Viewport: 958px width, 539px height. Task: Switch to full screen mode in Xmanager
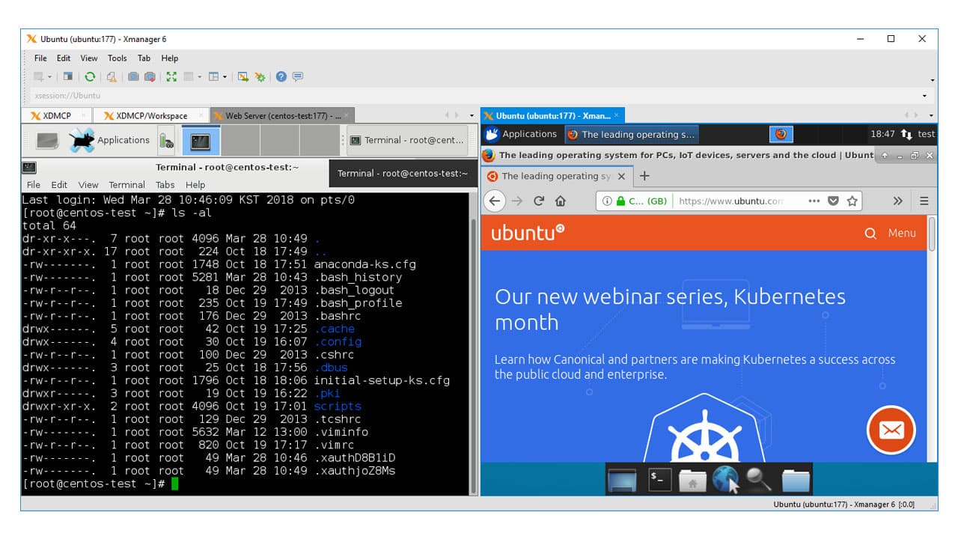click(171, 76)
